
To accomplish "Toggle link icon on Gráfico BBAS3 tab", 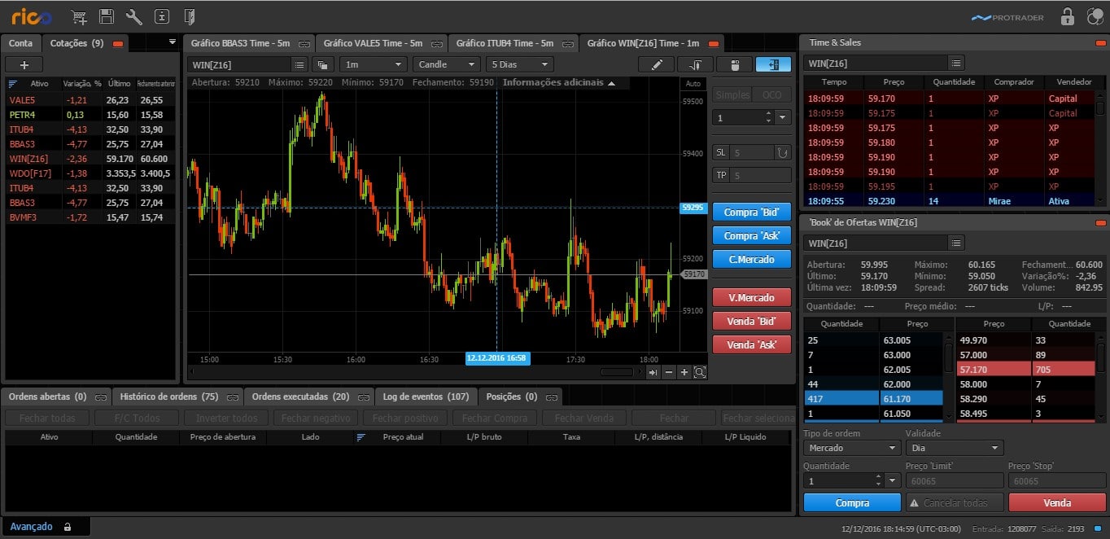I will pyautogui.click(x=304, y=43).
